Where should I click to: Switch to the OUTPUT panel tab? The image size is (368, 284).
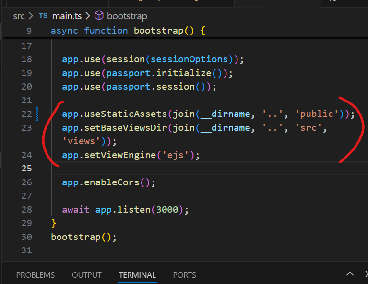pyautogui.click(x=87, y=275)
